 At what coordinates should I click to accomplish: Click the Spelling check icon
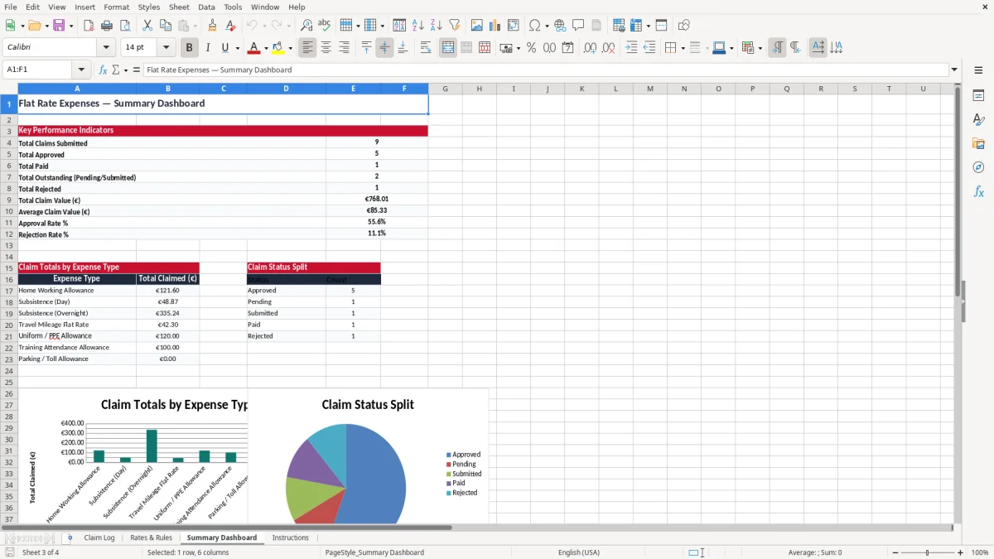[325, 26]
